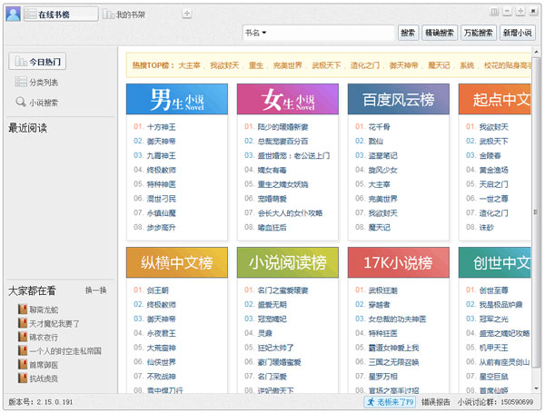Open book 一个人的时空走私帝国
The height and width of the screenshot is (413, 545).
pos(60,351)
